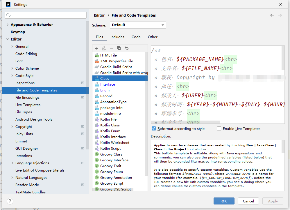Screen dimensions: 290x210
Task: Click the HTML File template icon
Action: point(97,55)
